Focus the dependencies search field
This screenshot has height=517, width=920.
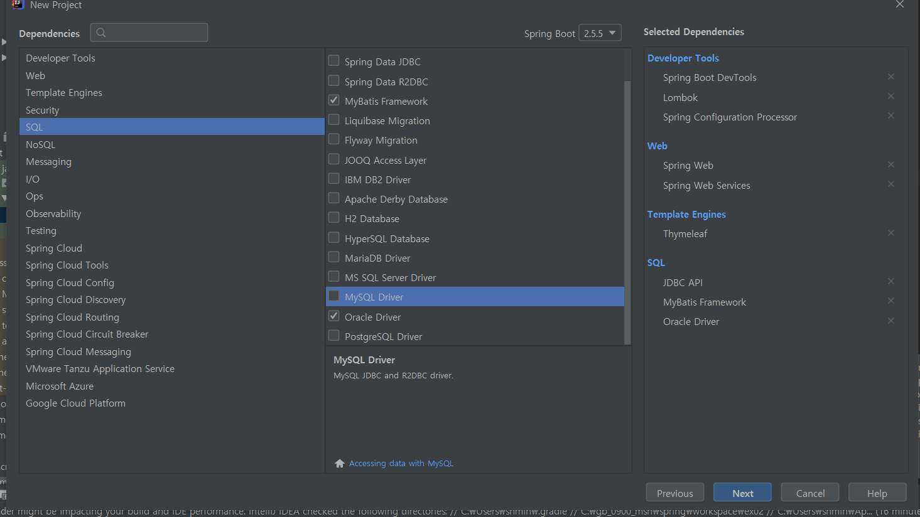pyautogui.click(x=149, y=33)
